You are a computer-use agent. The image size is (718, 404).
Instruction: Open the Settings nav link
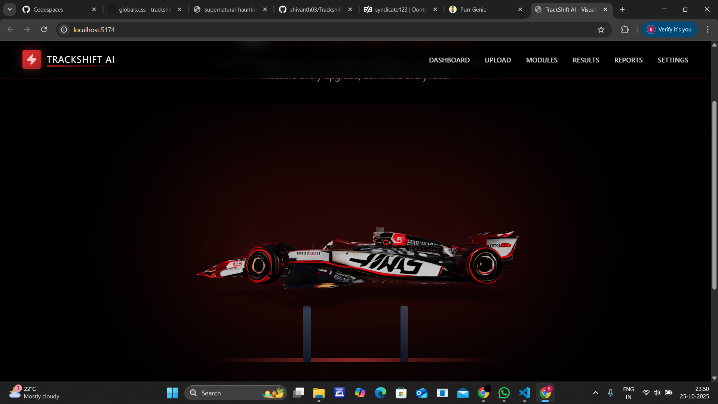coord(673,60)
